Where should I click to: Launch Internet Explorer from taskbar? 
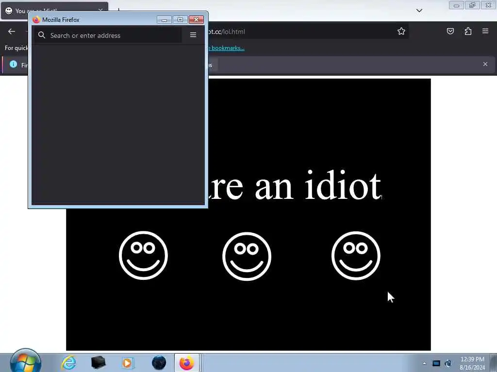pos(69,362)
